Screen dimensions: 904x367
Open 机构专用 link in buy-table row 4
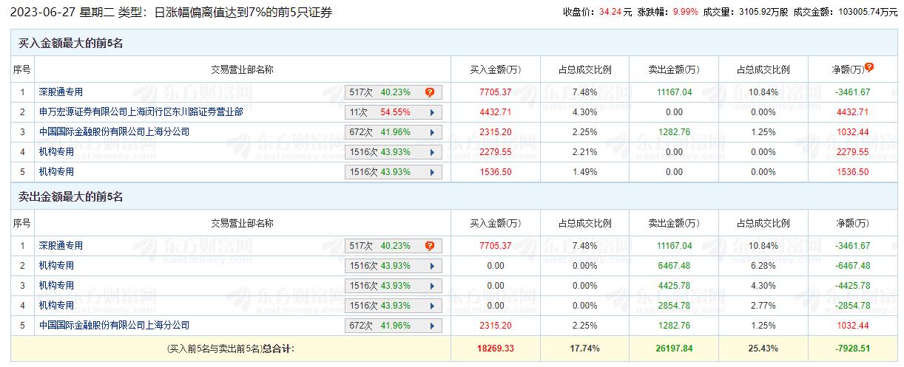(x=57, y=152)
